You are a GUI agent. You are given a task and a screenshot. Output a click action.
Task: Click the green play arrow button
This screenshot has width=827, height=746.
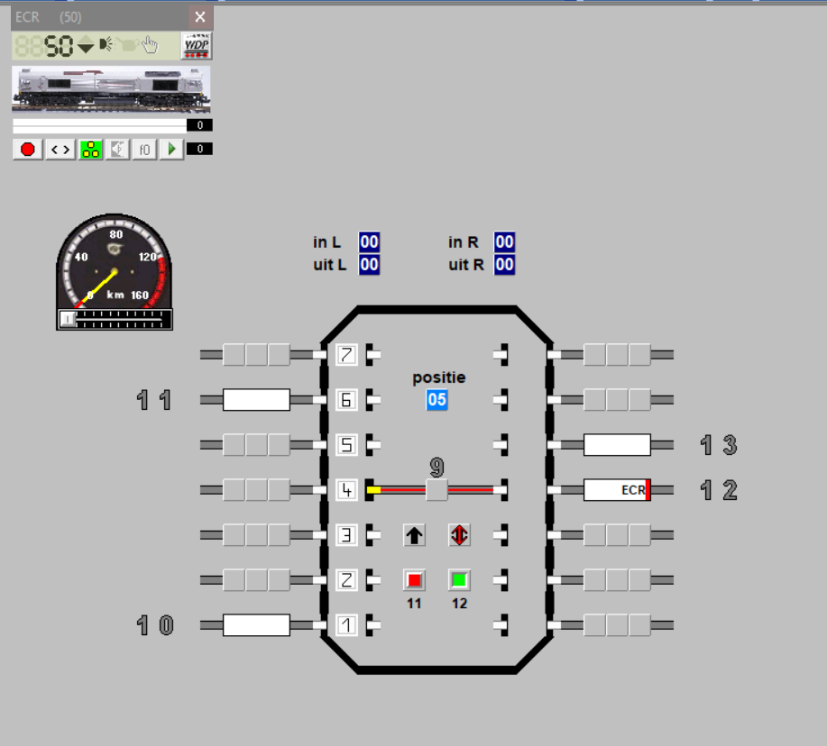pyautogui.click(x=171, y=150)
